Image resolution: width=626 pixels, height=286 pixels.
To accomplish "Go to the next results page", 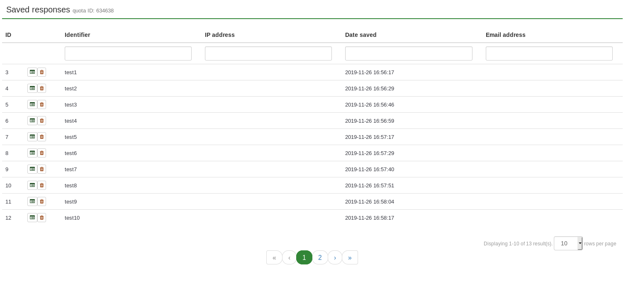I will [x=335, y=257].
